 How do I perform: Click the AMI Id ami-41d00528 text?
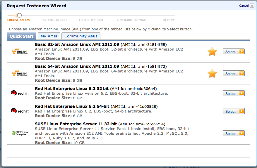[134, 107]
